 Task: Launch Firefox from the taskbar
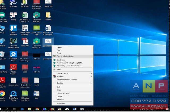pos(52,109)
